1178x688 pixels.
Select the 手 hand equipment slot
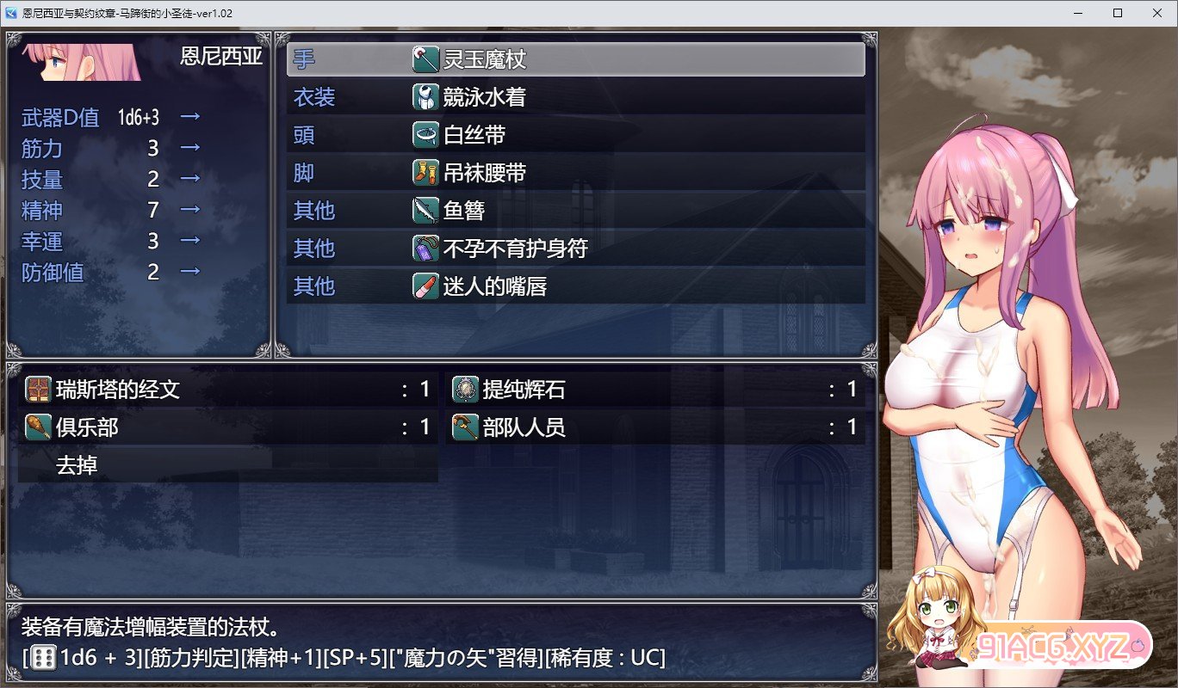pos(575,59)
